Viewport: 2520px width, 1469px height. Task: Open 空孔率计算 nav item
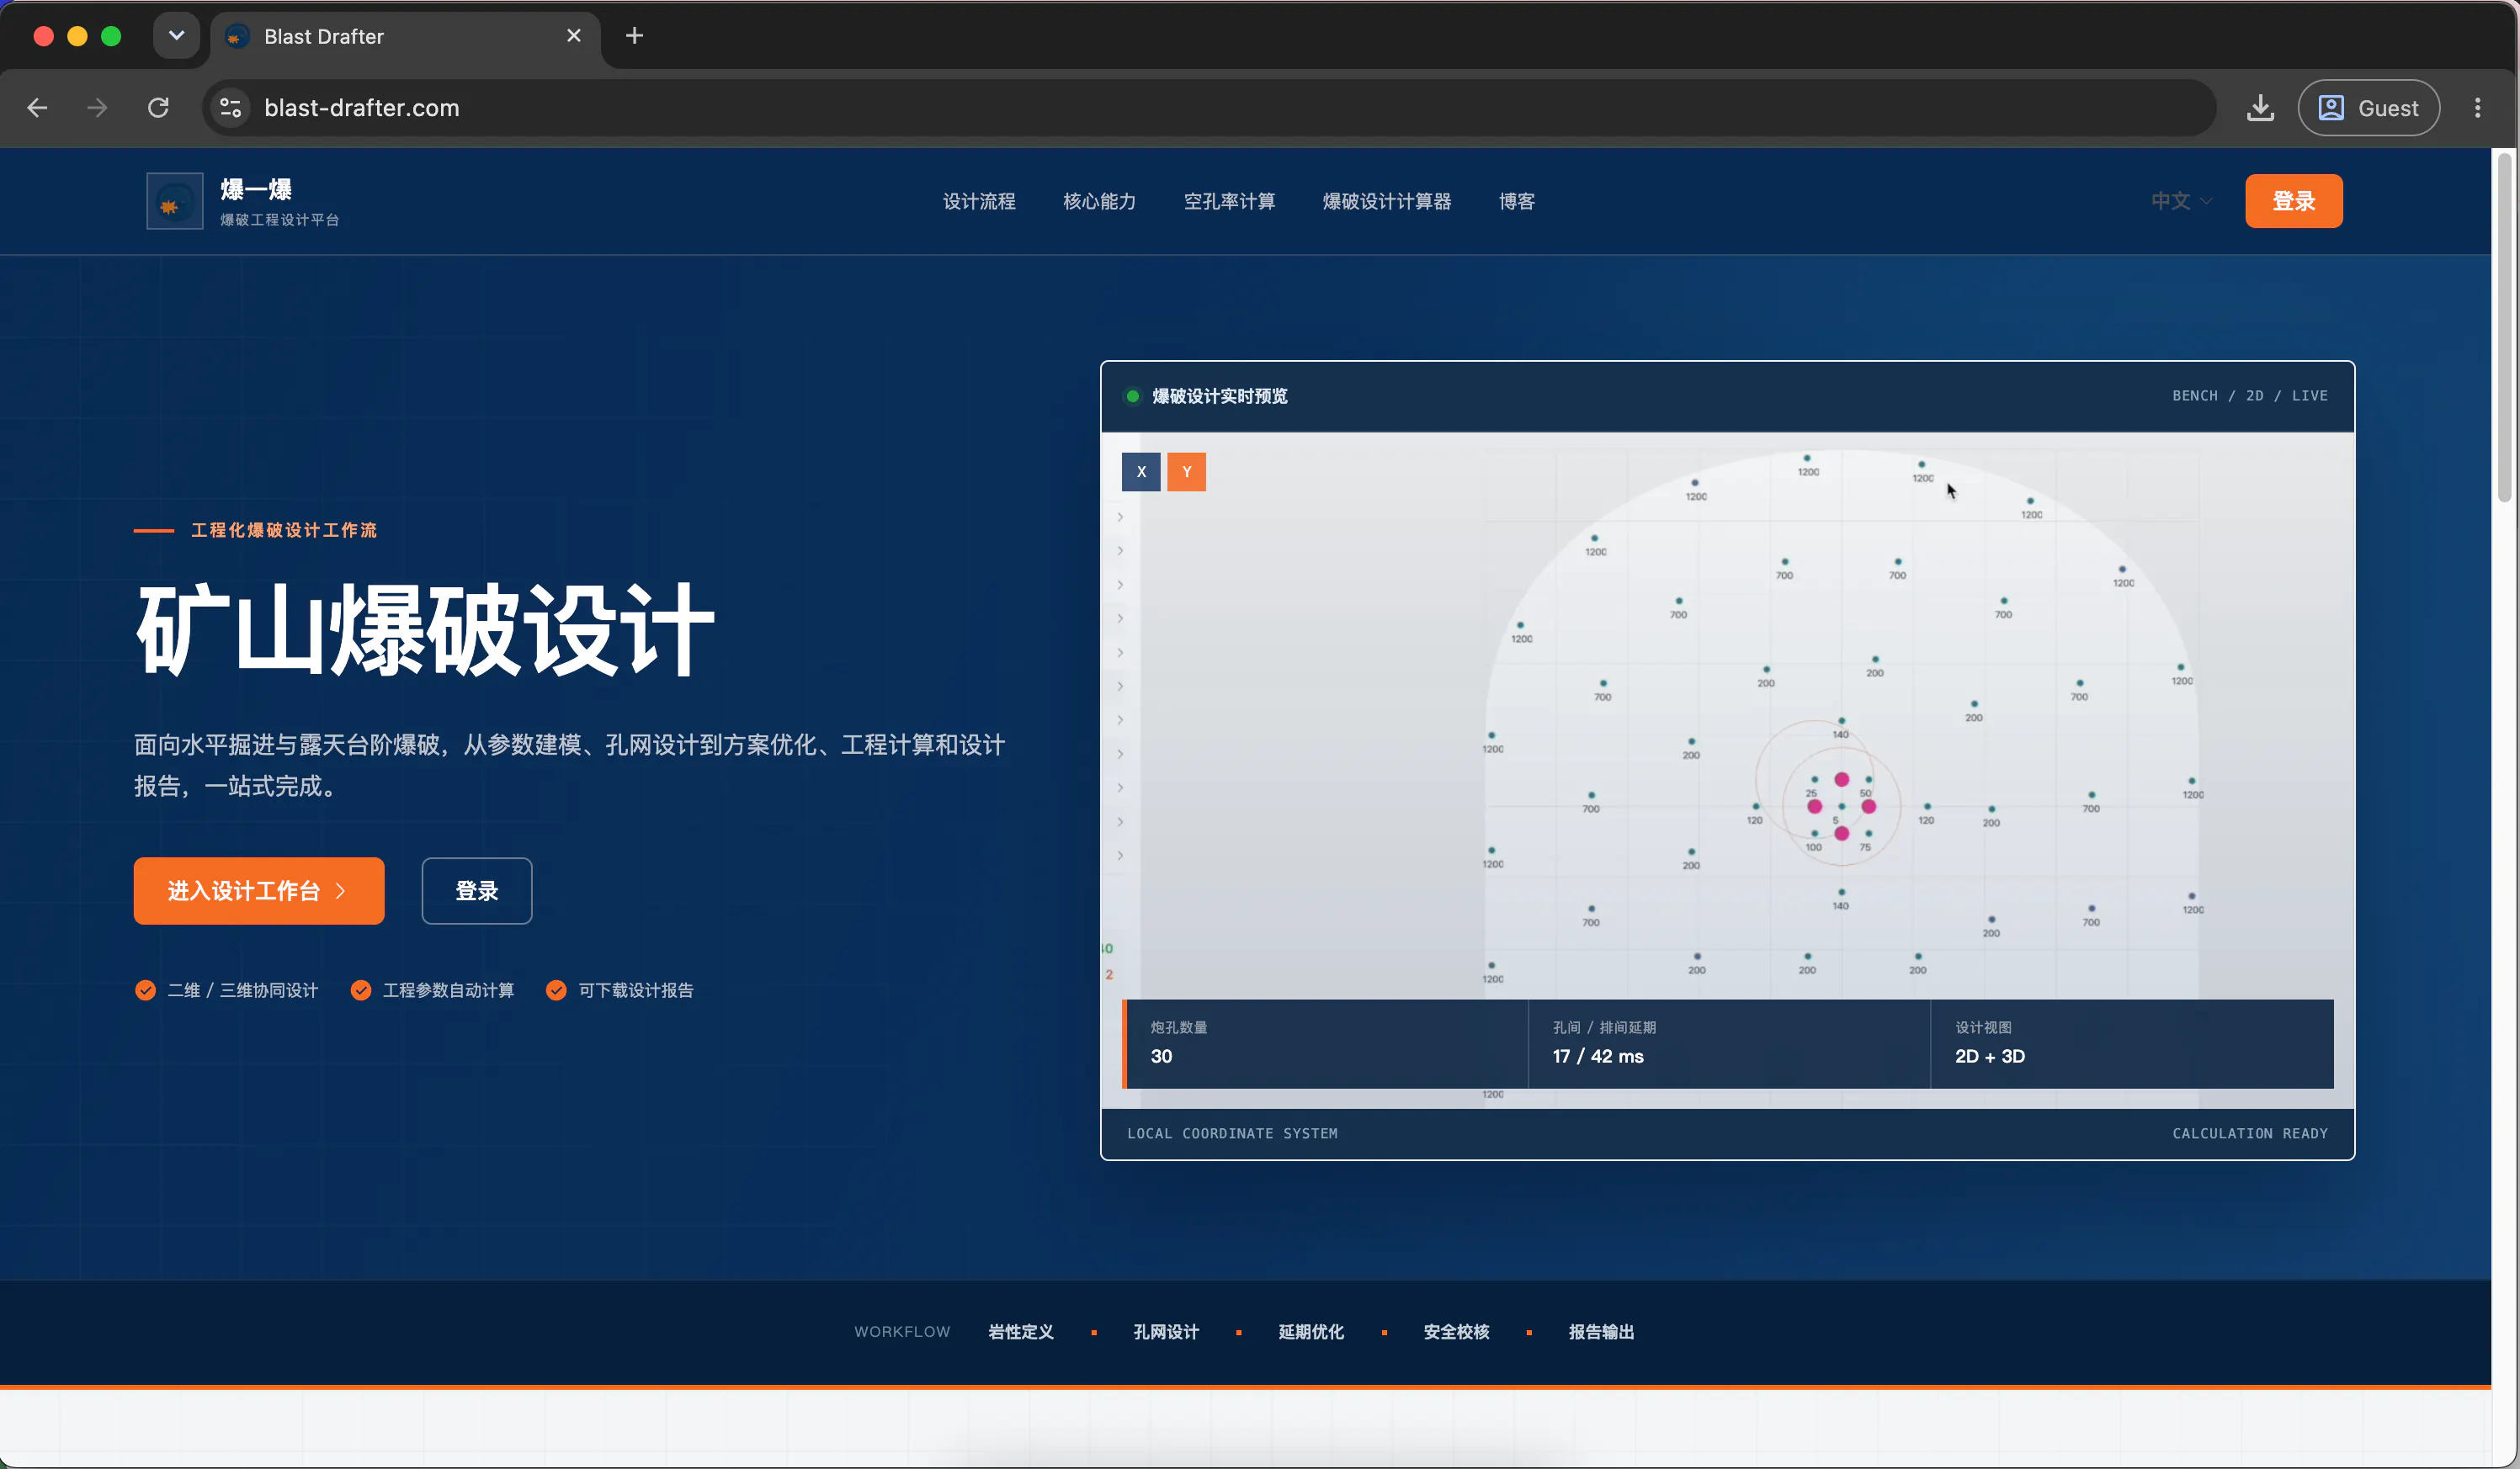tap(1229, 201)
